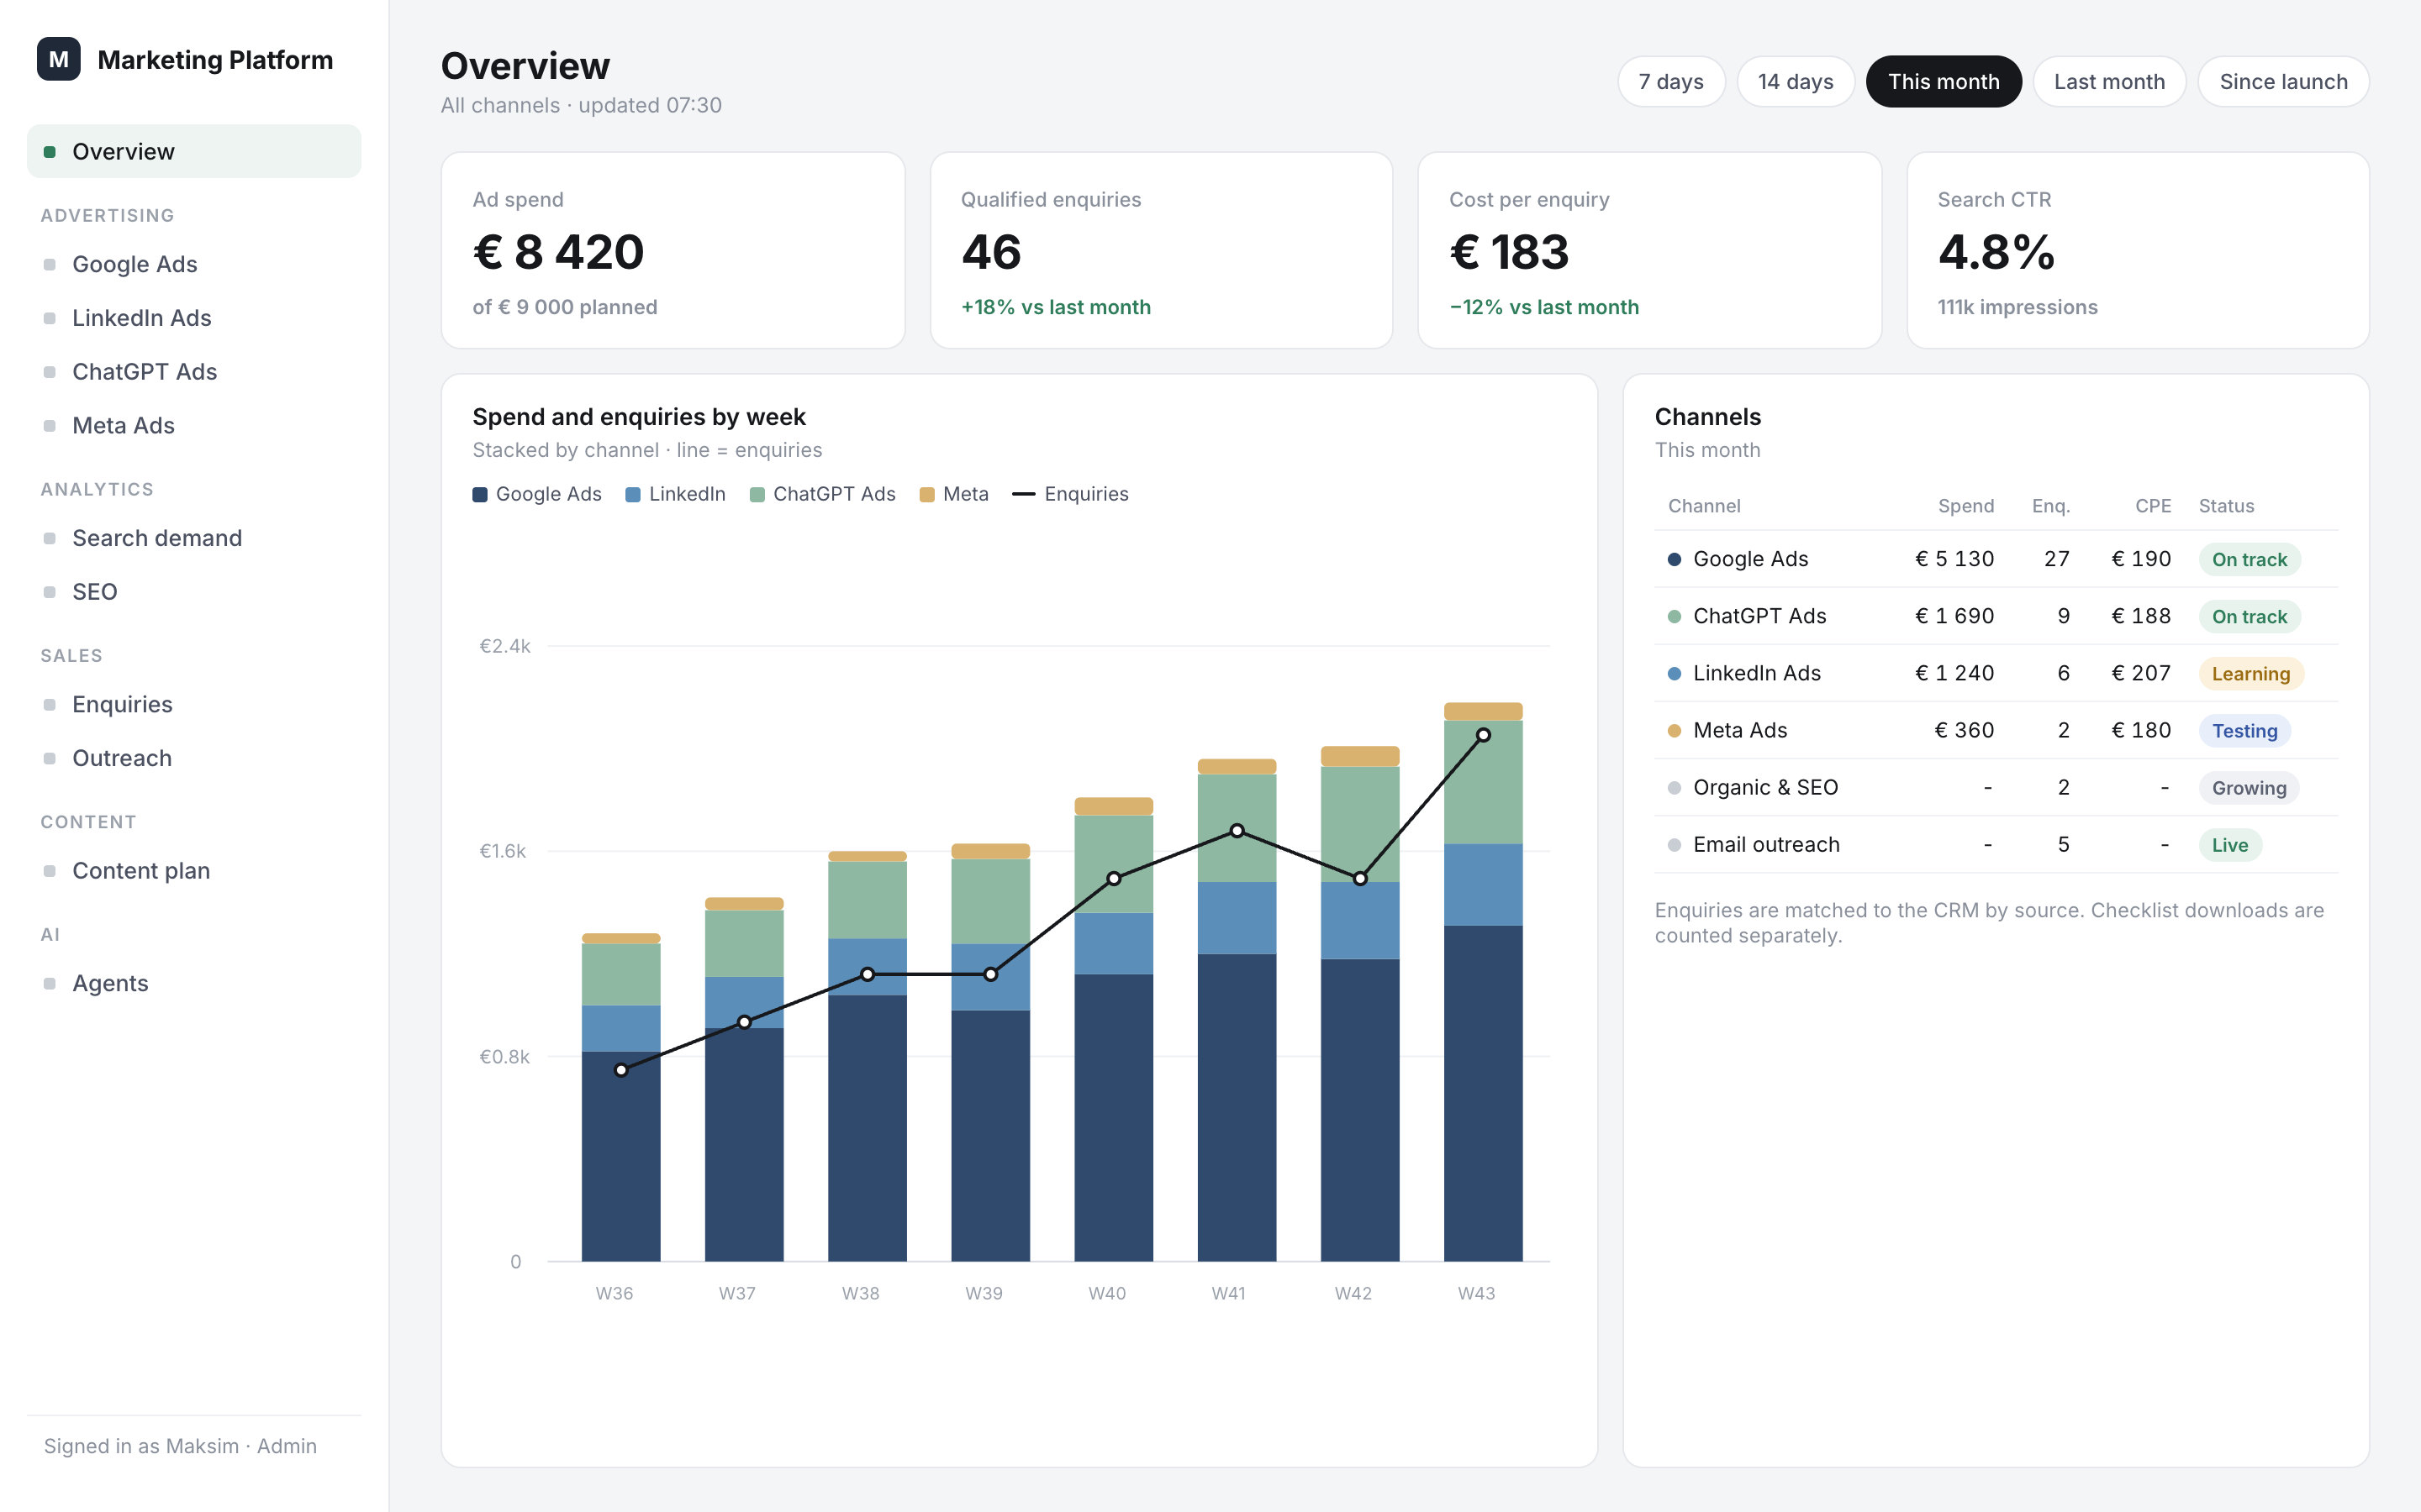Click the Spend column header

(1965, 506)
